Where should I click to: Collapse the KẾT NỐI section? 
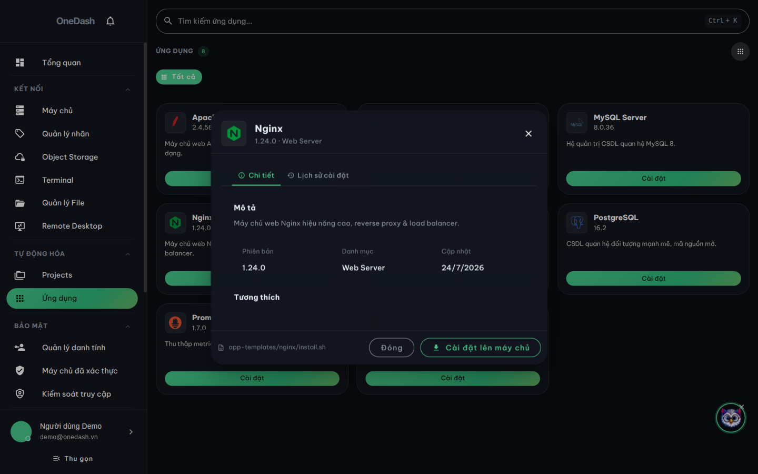click(x=128, y=89)
